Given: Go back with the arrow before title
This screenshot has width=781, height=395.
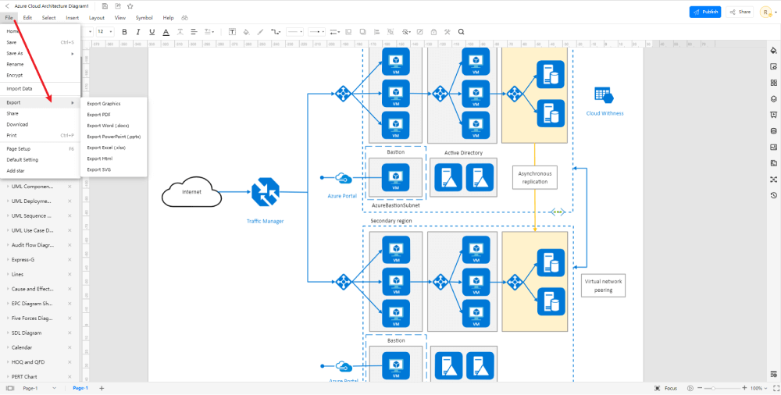Looking at the screenshot, I should tap(7, 6).
